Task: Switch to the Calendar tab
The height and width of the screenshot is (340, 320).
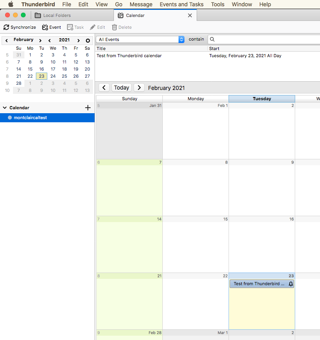Action: click(155, 15)
